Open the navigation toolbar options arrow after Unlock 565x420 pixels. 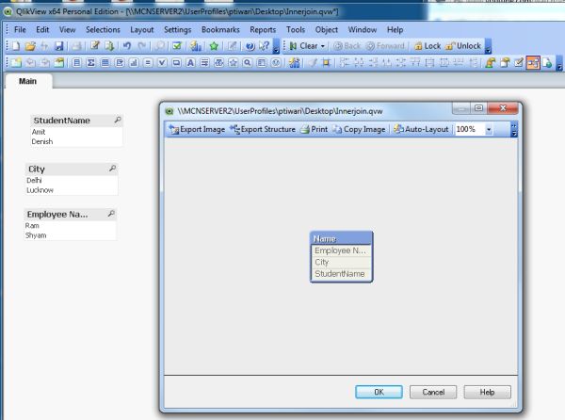[x=488, y=47]
